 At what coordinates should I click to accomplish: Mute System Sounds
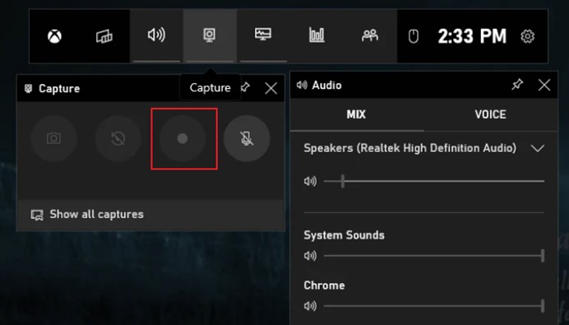tap(310, 256)
